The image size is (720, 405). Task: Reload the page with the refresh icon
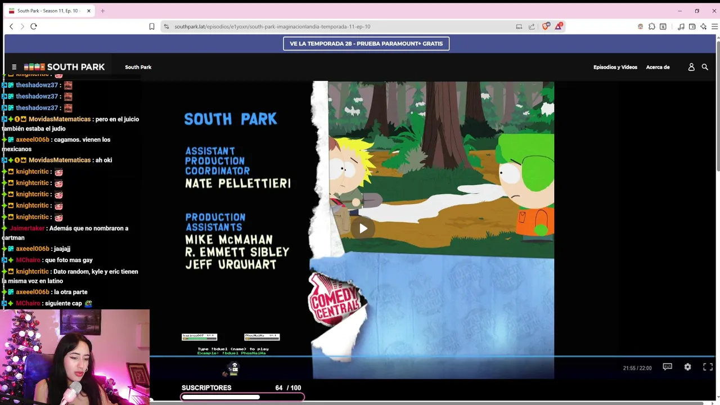(x=34, y=26)
